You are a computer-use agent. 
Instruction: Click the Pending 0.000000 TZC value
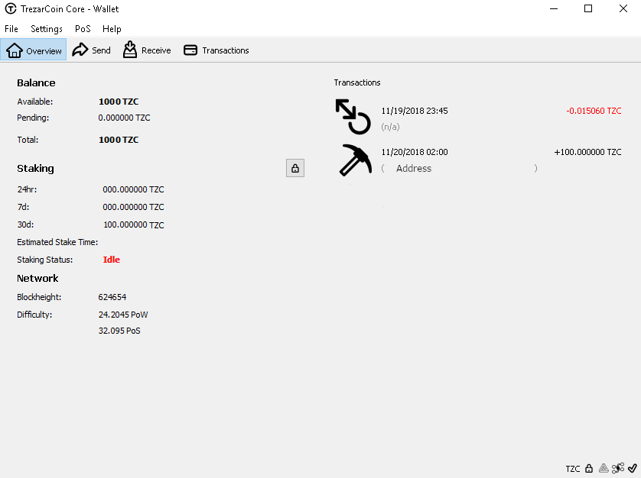[x=124, y=118]
